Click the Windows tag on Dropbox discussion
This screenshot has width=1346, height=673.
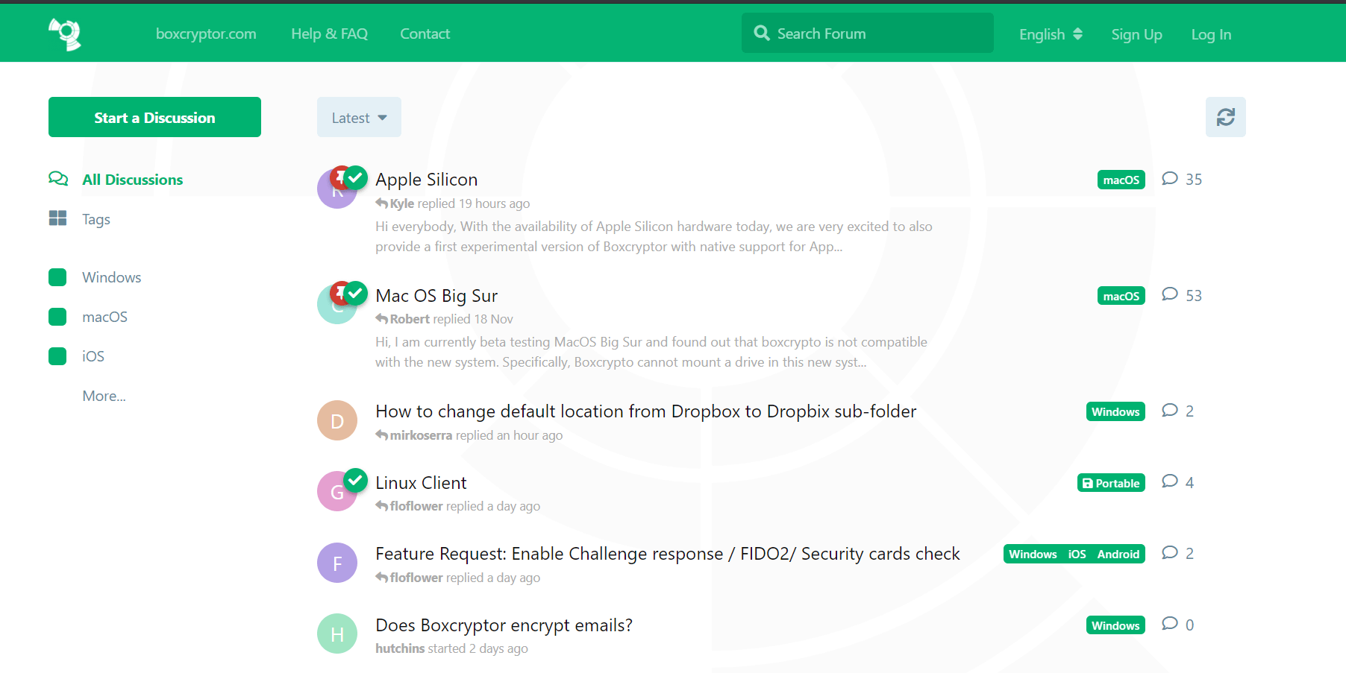click(x=1115, y=411)
